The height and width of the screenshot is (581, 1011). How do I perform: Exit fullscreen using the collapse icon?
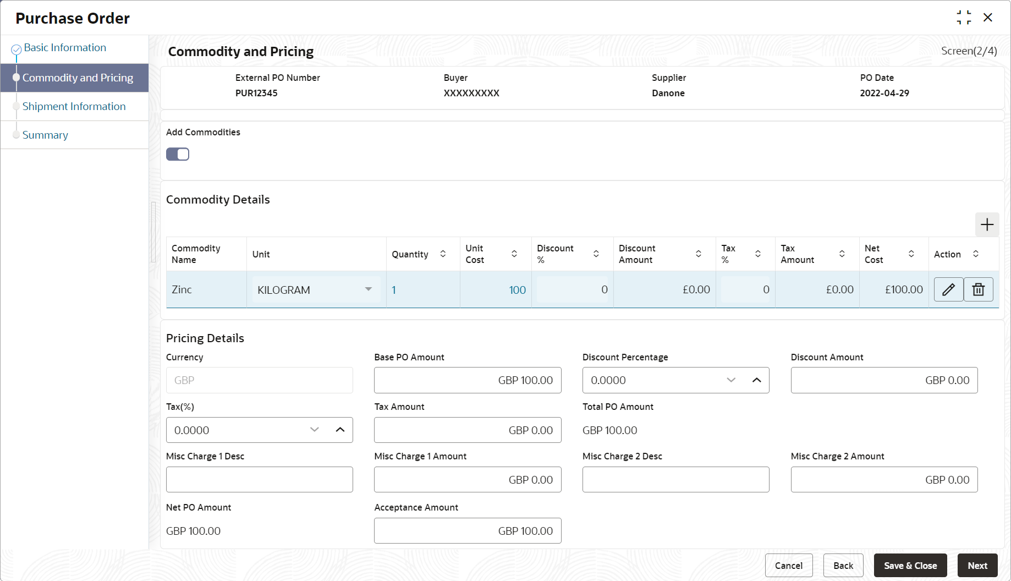coord(964,18)
